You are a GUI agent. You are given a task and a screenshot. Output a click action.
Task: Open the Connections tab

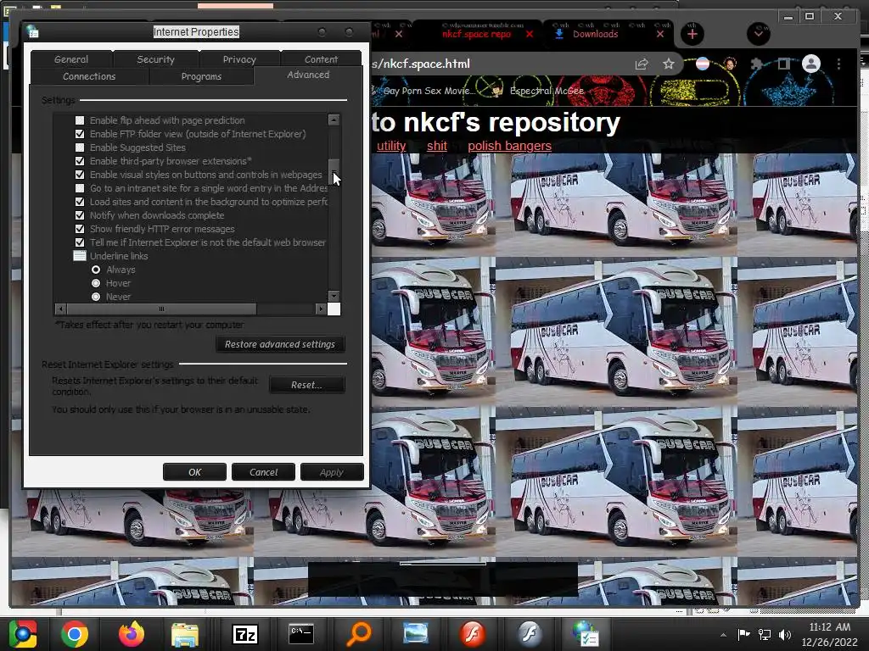coord(89,76)
